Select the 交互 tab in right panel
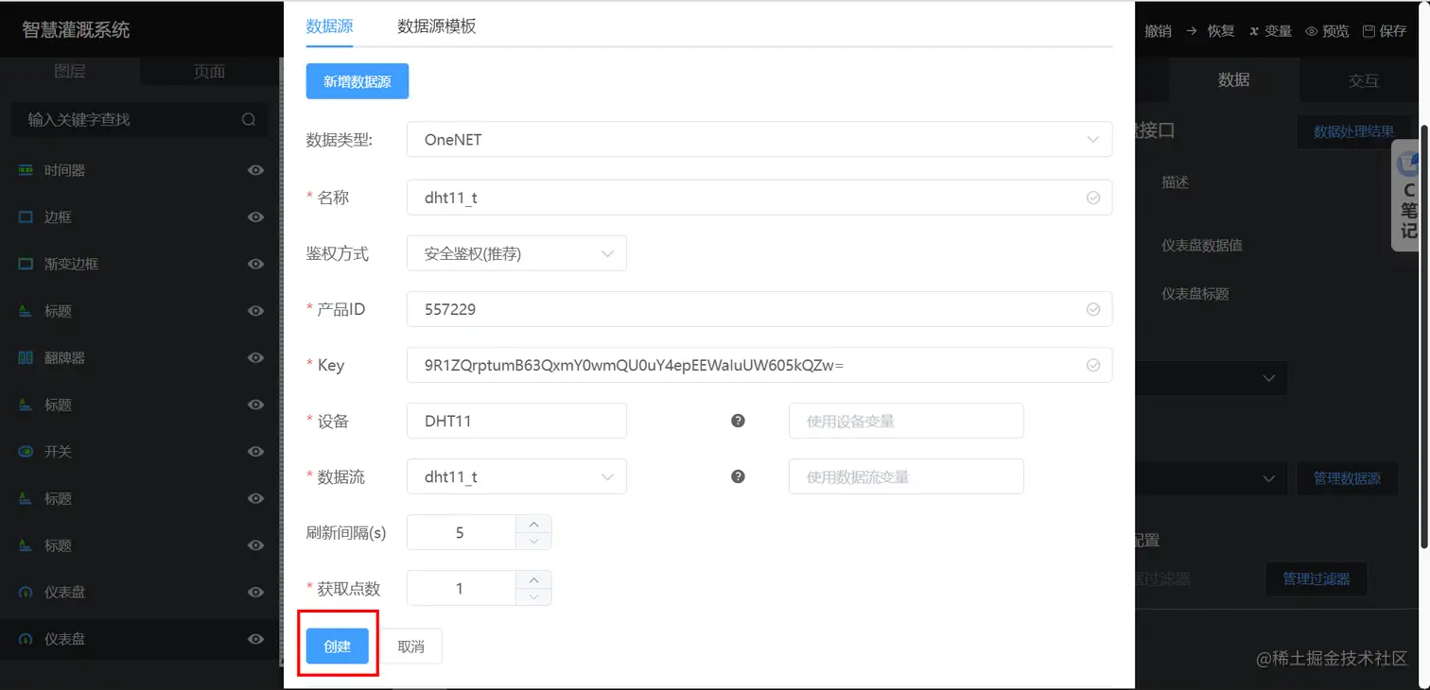Viewport: 1430px width, 690px height. (x=1363, y=80)
